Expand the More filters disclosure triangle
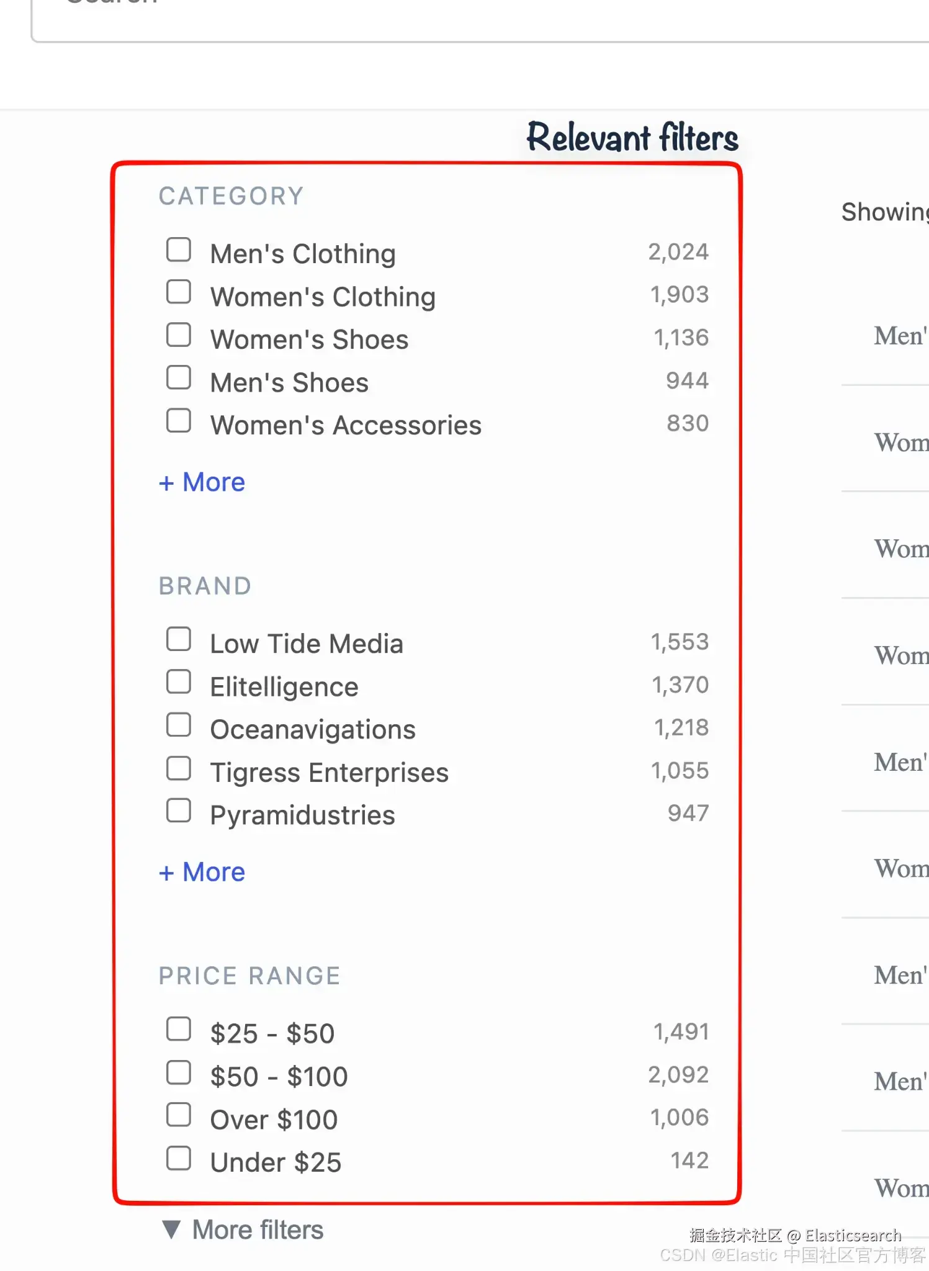 point(171,1229)
